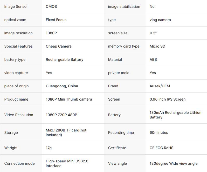Click the "Fixed Focus" value

(56, 20)
